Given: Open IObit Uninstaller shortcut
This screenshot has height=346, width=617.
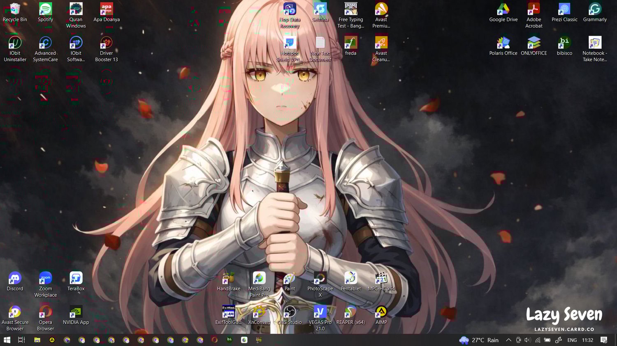Looking at the screenshot, I should [x=15, y=49].
